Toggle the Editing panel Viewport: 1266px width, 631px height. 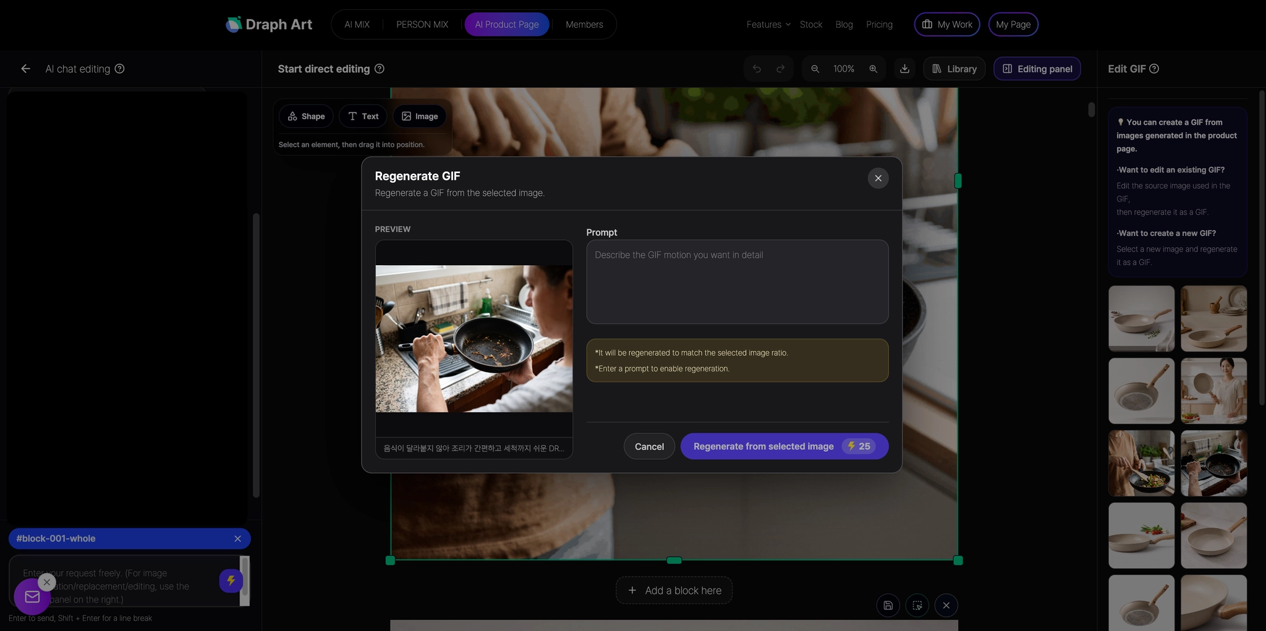1037,69
